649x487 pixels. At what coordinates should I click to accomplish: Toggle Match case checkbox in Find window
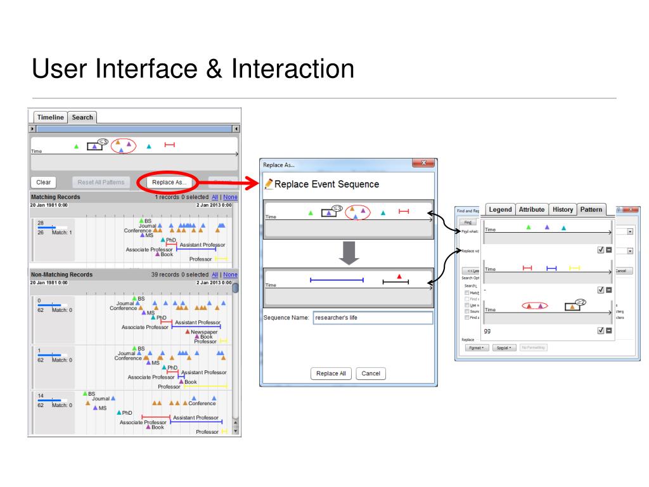pyautogui.click(x=467, y=293)
